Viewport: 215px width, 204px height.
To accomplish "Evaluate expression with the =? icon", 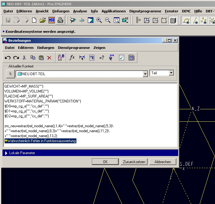I will click(x=102, y=58).
